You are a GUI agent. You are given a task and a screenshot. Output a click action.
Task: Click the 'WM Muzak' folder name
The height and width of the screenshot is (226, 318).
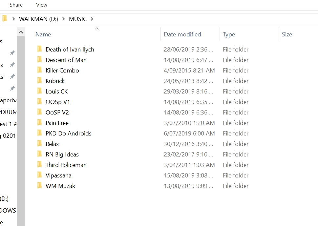coord(60,186)
